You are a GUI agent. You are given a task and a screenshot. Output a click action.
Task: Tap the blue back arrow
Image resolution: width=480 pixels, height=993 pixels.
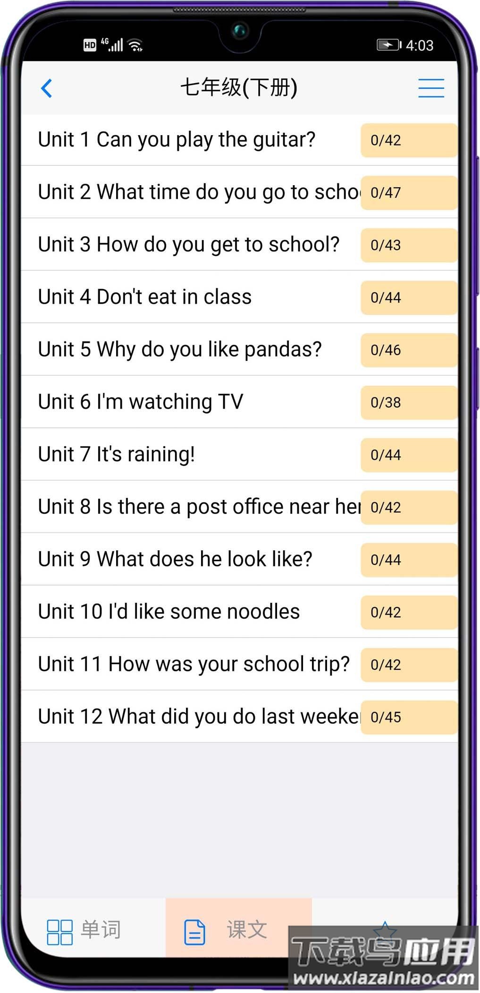tap(46, 88)
